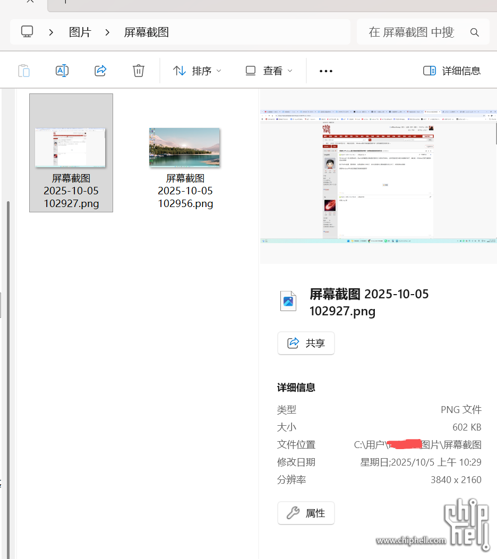
Task: Click the Paste clipboard icon in toolbar
Action: coord(24,71)
